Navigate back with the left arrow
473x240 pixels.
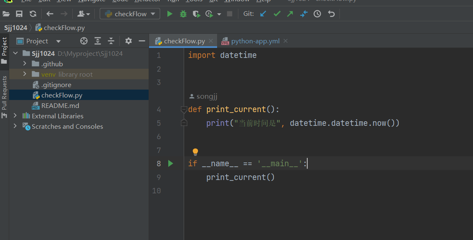click(50, 14)
